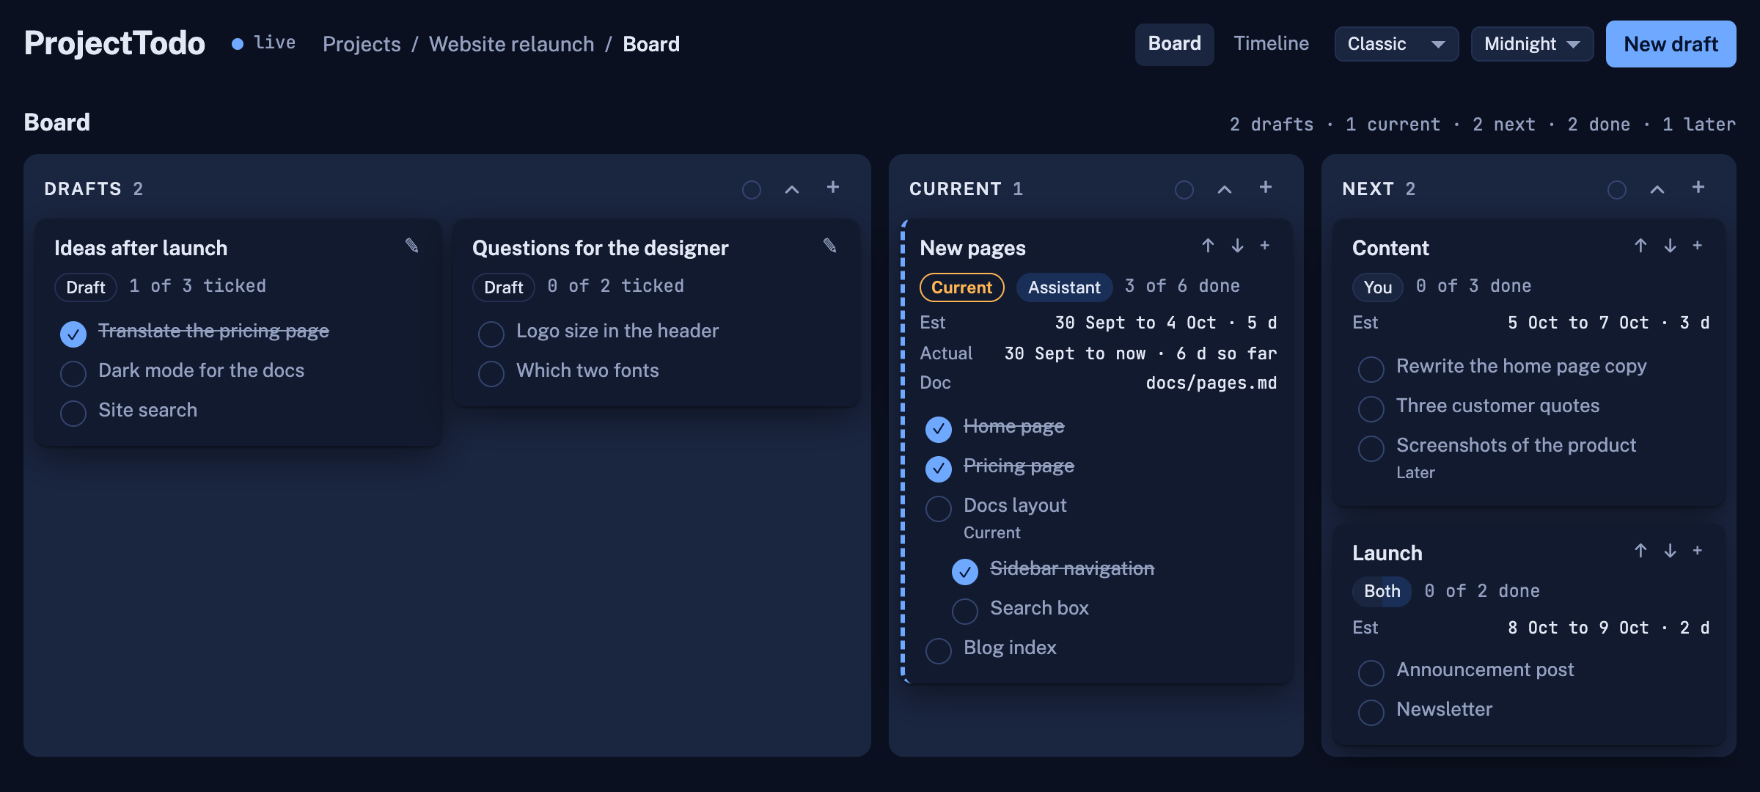This screenshot has height=792, width=1760.
Task: Move New pages card up
Action: click(1208, 246)
